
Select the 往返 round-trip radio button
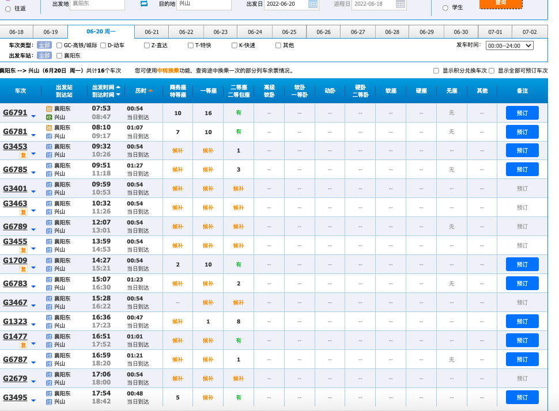point(8,9)
